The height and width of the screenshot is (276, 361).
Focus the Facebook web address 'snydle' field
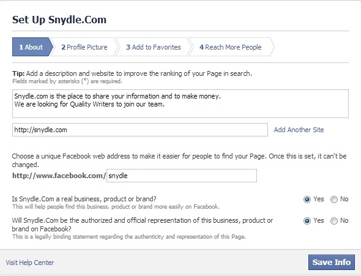[x=182, y=176]
